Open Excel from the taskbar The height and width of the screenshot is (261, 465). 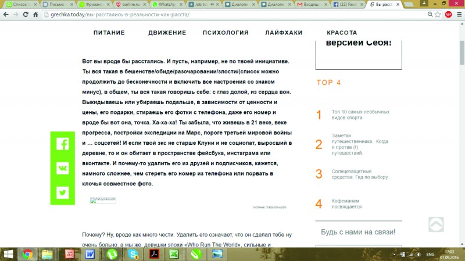pyautogui.click(x=174, y=254)
